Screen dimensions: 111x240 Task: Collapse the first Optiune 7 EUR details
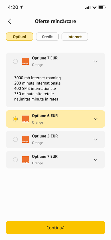96,61
